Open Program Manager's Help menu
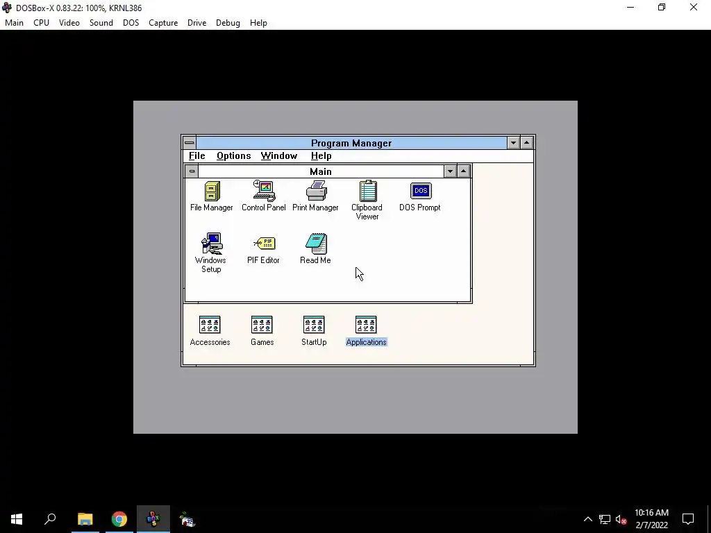Viewport: 711px width, 533px height. point(321,156)
